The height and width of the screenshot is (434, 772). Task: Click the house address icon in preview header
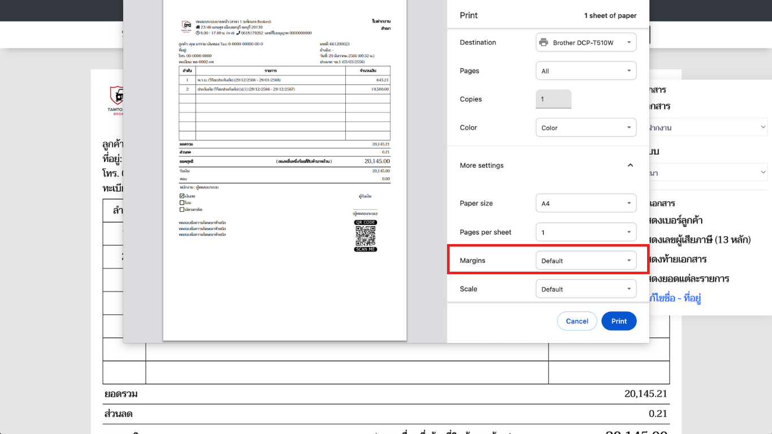198,27
